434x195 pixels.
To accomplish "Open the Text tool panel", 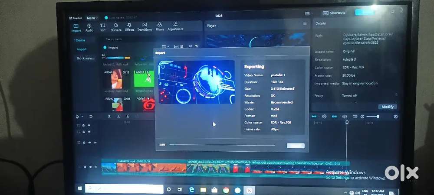I will [x=103, y=28].
